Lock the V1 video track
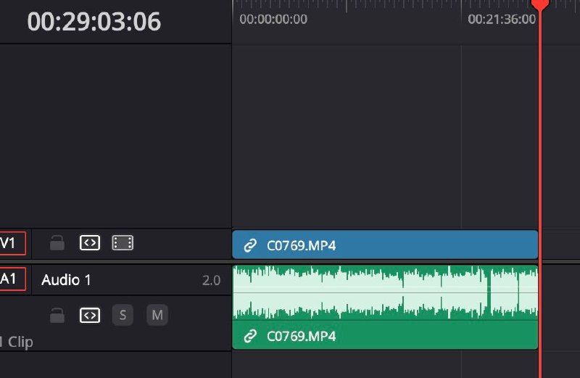580x378 pixels. point(57,243)
